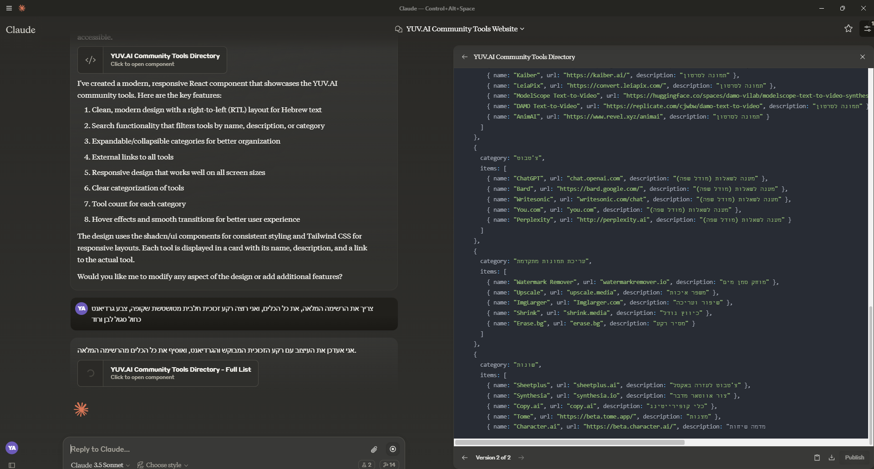Click the "chat.openai.com" URL string in code
874x469 pixels.
click(595, 179)
